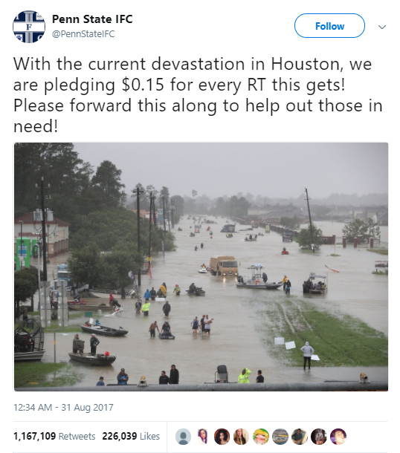Click the seventh liker avatar in the row
This screenshot has width=400, height=453.
coord(300,436)
